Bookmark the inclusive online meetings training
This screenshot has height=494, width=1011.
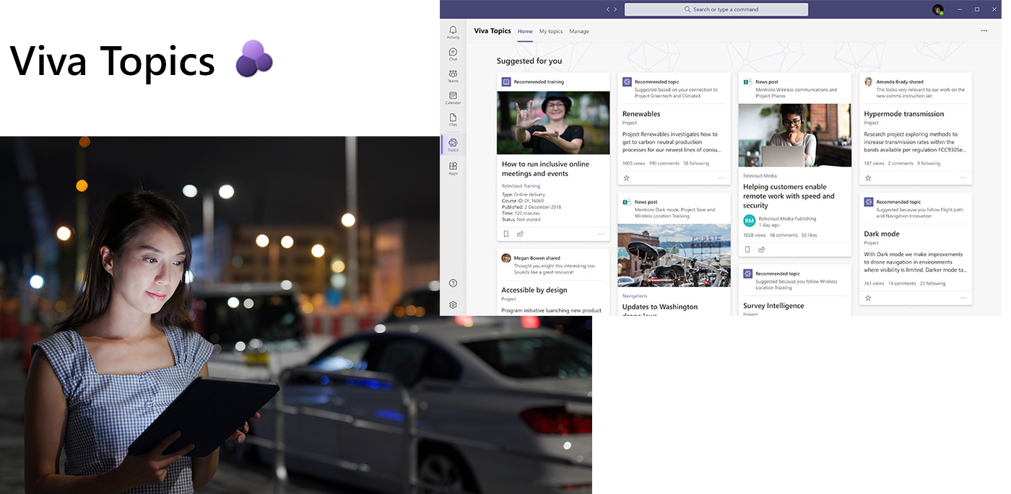click(x=506, y=234)
